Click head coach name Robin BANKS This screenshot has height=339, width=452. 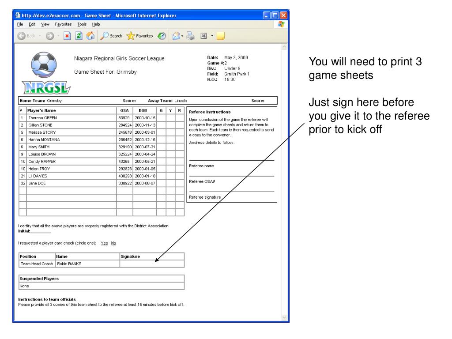69,264
